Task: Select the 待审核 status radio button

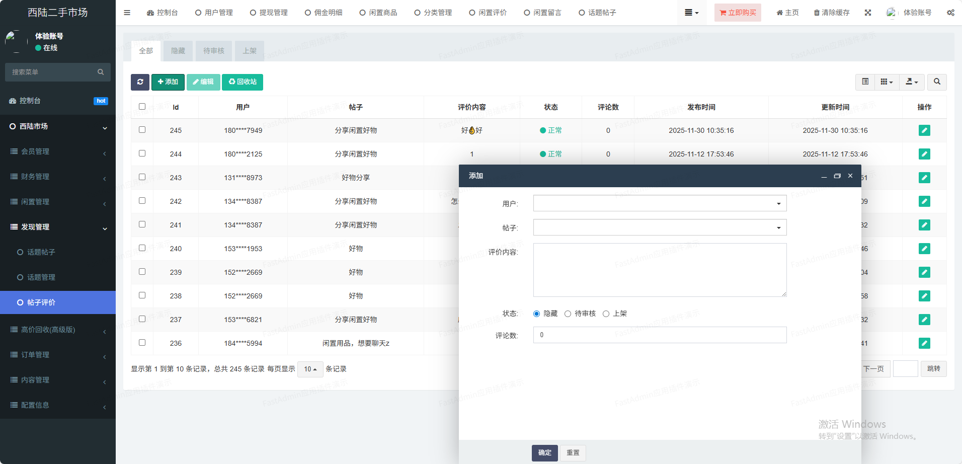Action: tap(568, 314)
